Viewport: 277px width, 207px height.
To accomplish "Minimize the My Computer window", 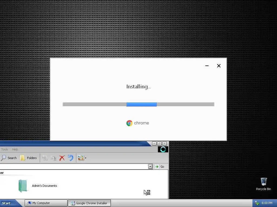I will [x=154, y=144].
